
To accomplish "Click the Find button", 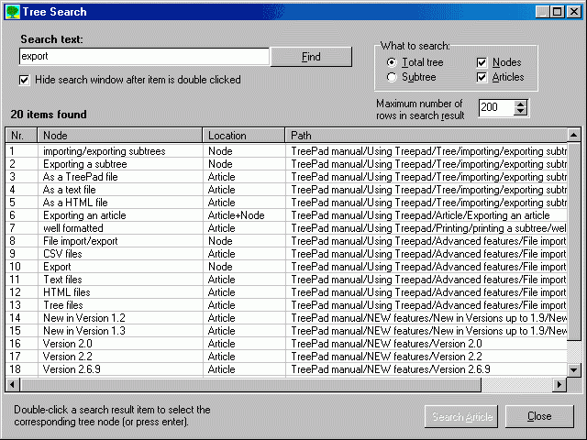I will (x=311, y=57).
